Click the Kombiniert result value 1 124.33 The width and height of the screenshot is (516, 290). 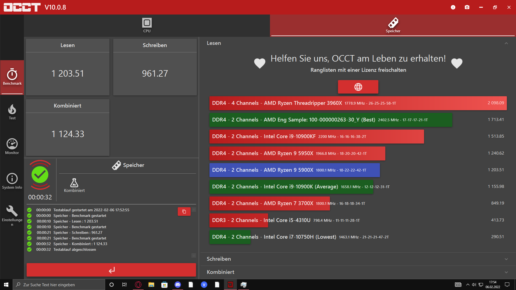67,134
